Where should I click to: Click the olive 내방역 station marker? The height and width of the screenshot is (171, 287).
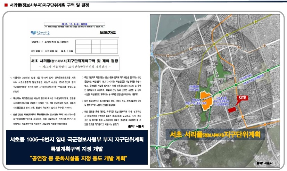pos(187,106)
